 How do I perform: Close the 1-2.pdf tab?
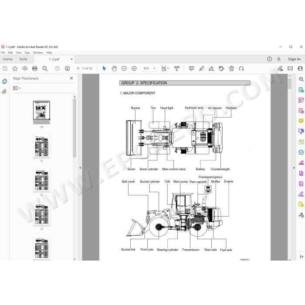tap(71, 59)
